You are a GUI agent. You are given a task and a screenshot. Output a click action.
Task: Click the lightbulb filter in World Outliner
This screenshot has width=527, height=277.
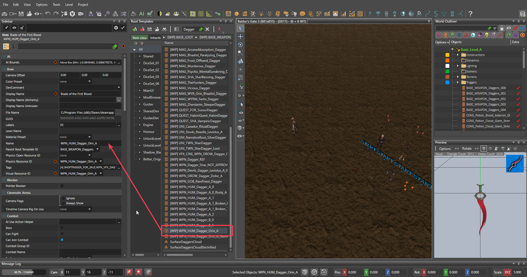(487, 35)
